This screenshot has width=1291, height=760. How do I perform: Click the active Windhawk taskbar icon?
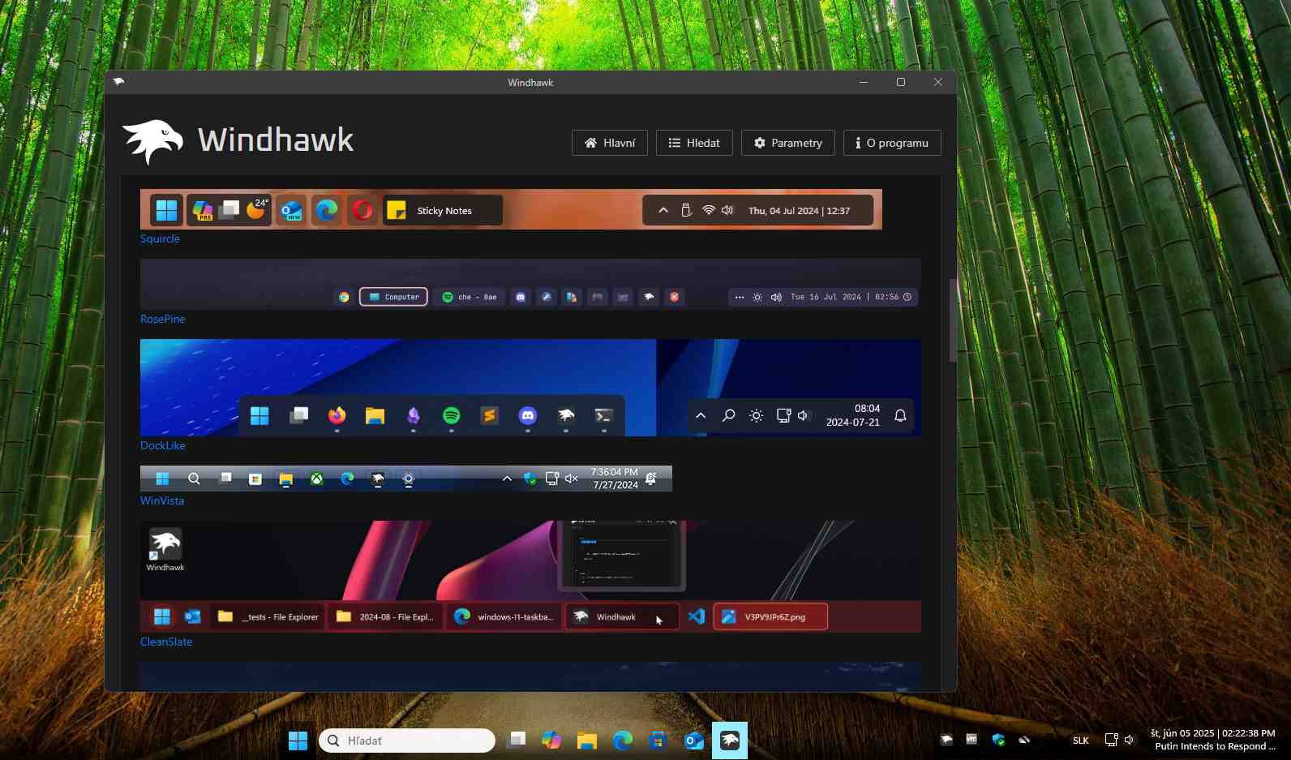pyautogui.click(x=730, y=741)
